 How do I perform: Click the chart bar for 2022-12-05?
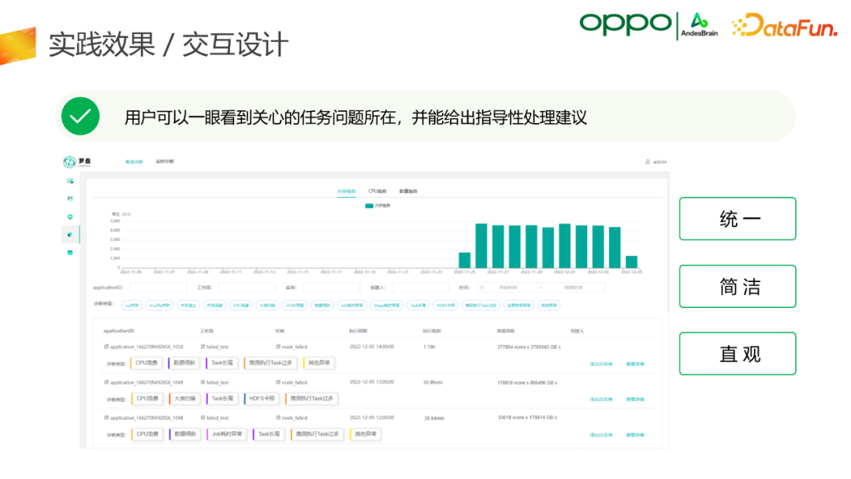click(x=631, y=262)
